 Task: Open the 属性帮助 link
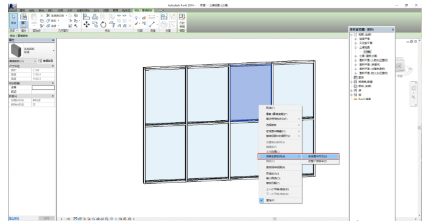tap(14, 219)
